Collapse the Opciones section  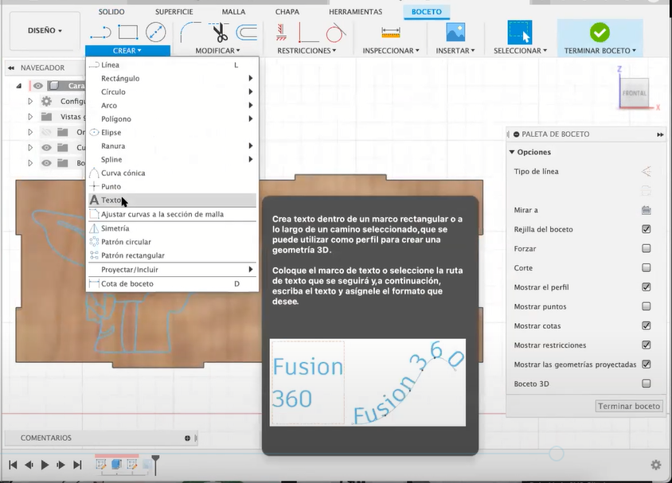coord(512,152)
